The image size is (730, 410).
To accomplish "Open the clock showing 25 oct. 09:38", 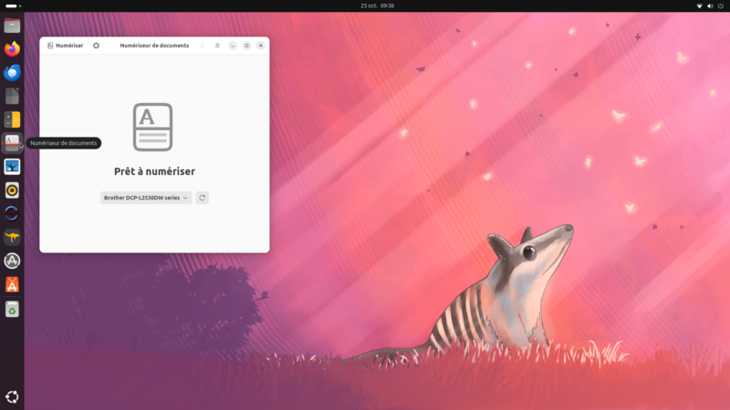I will click(377, 5).
